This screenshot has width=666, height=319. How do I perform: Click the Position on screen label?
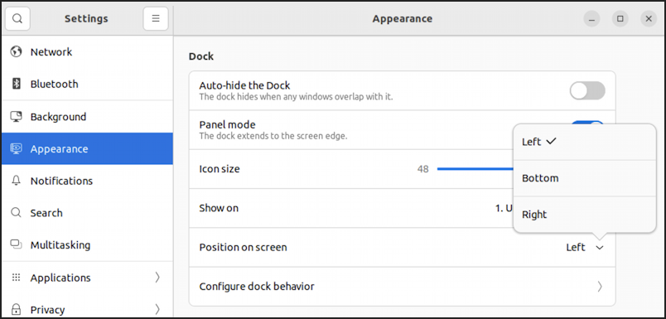243,247
